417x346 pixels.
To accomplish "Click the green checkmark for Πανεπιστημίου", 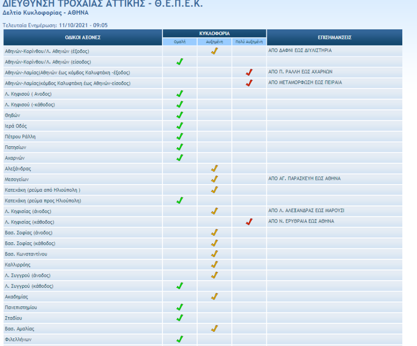I will click(x=180, y=307).
